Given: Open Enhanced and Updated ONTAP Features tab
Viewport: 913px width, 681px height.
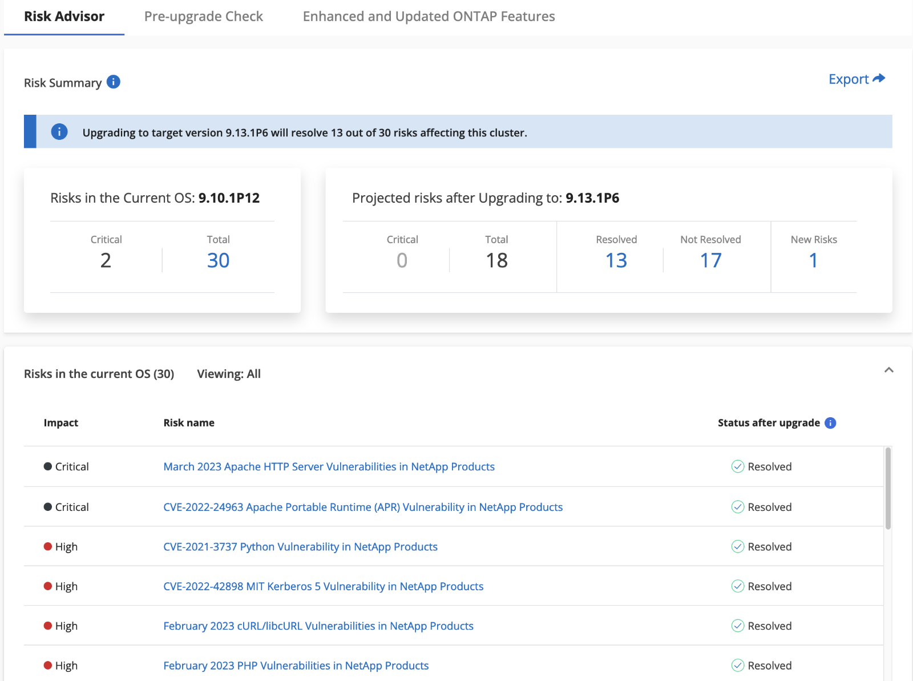Looking at the screenshot, I should point(429,17).
